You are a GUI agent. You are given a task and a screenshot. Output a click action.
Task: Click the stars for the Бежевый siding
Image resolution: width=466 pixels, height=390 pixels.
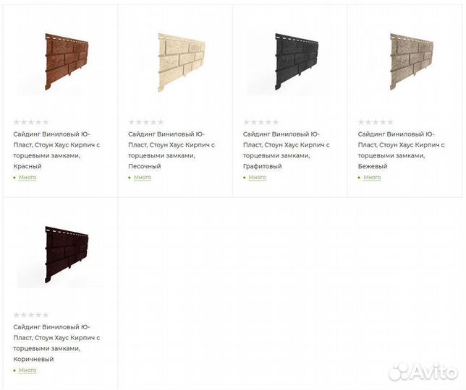[x=376, y=122]
